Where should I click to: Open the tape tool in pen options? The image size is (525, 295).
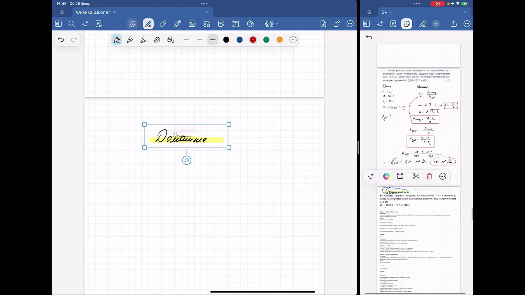[157, 40]
